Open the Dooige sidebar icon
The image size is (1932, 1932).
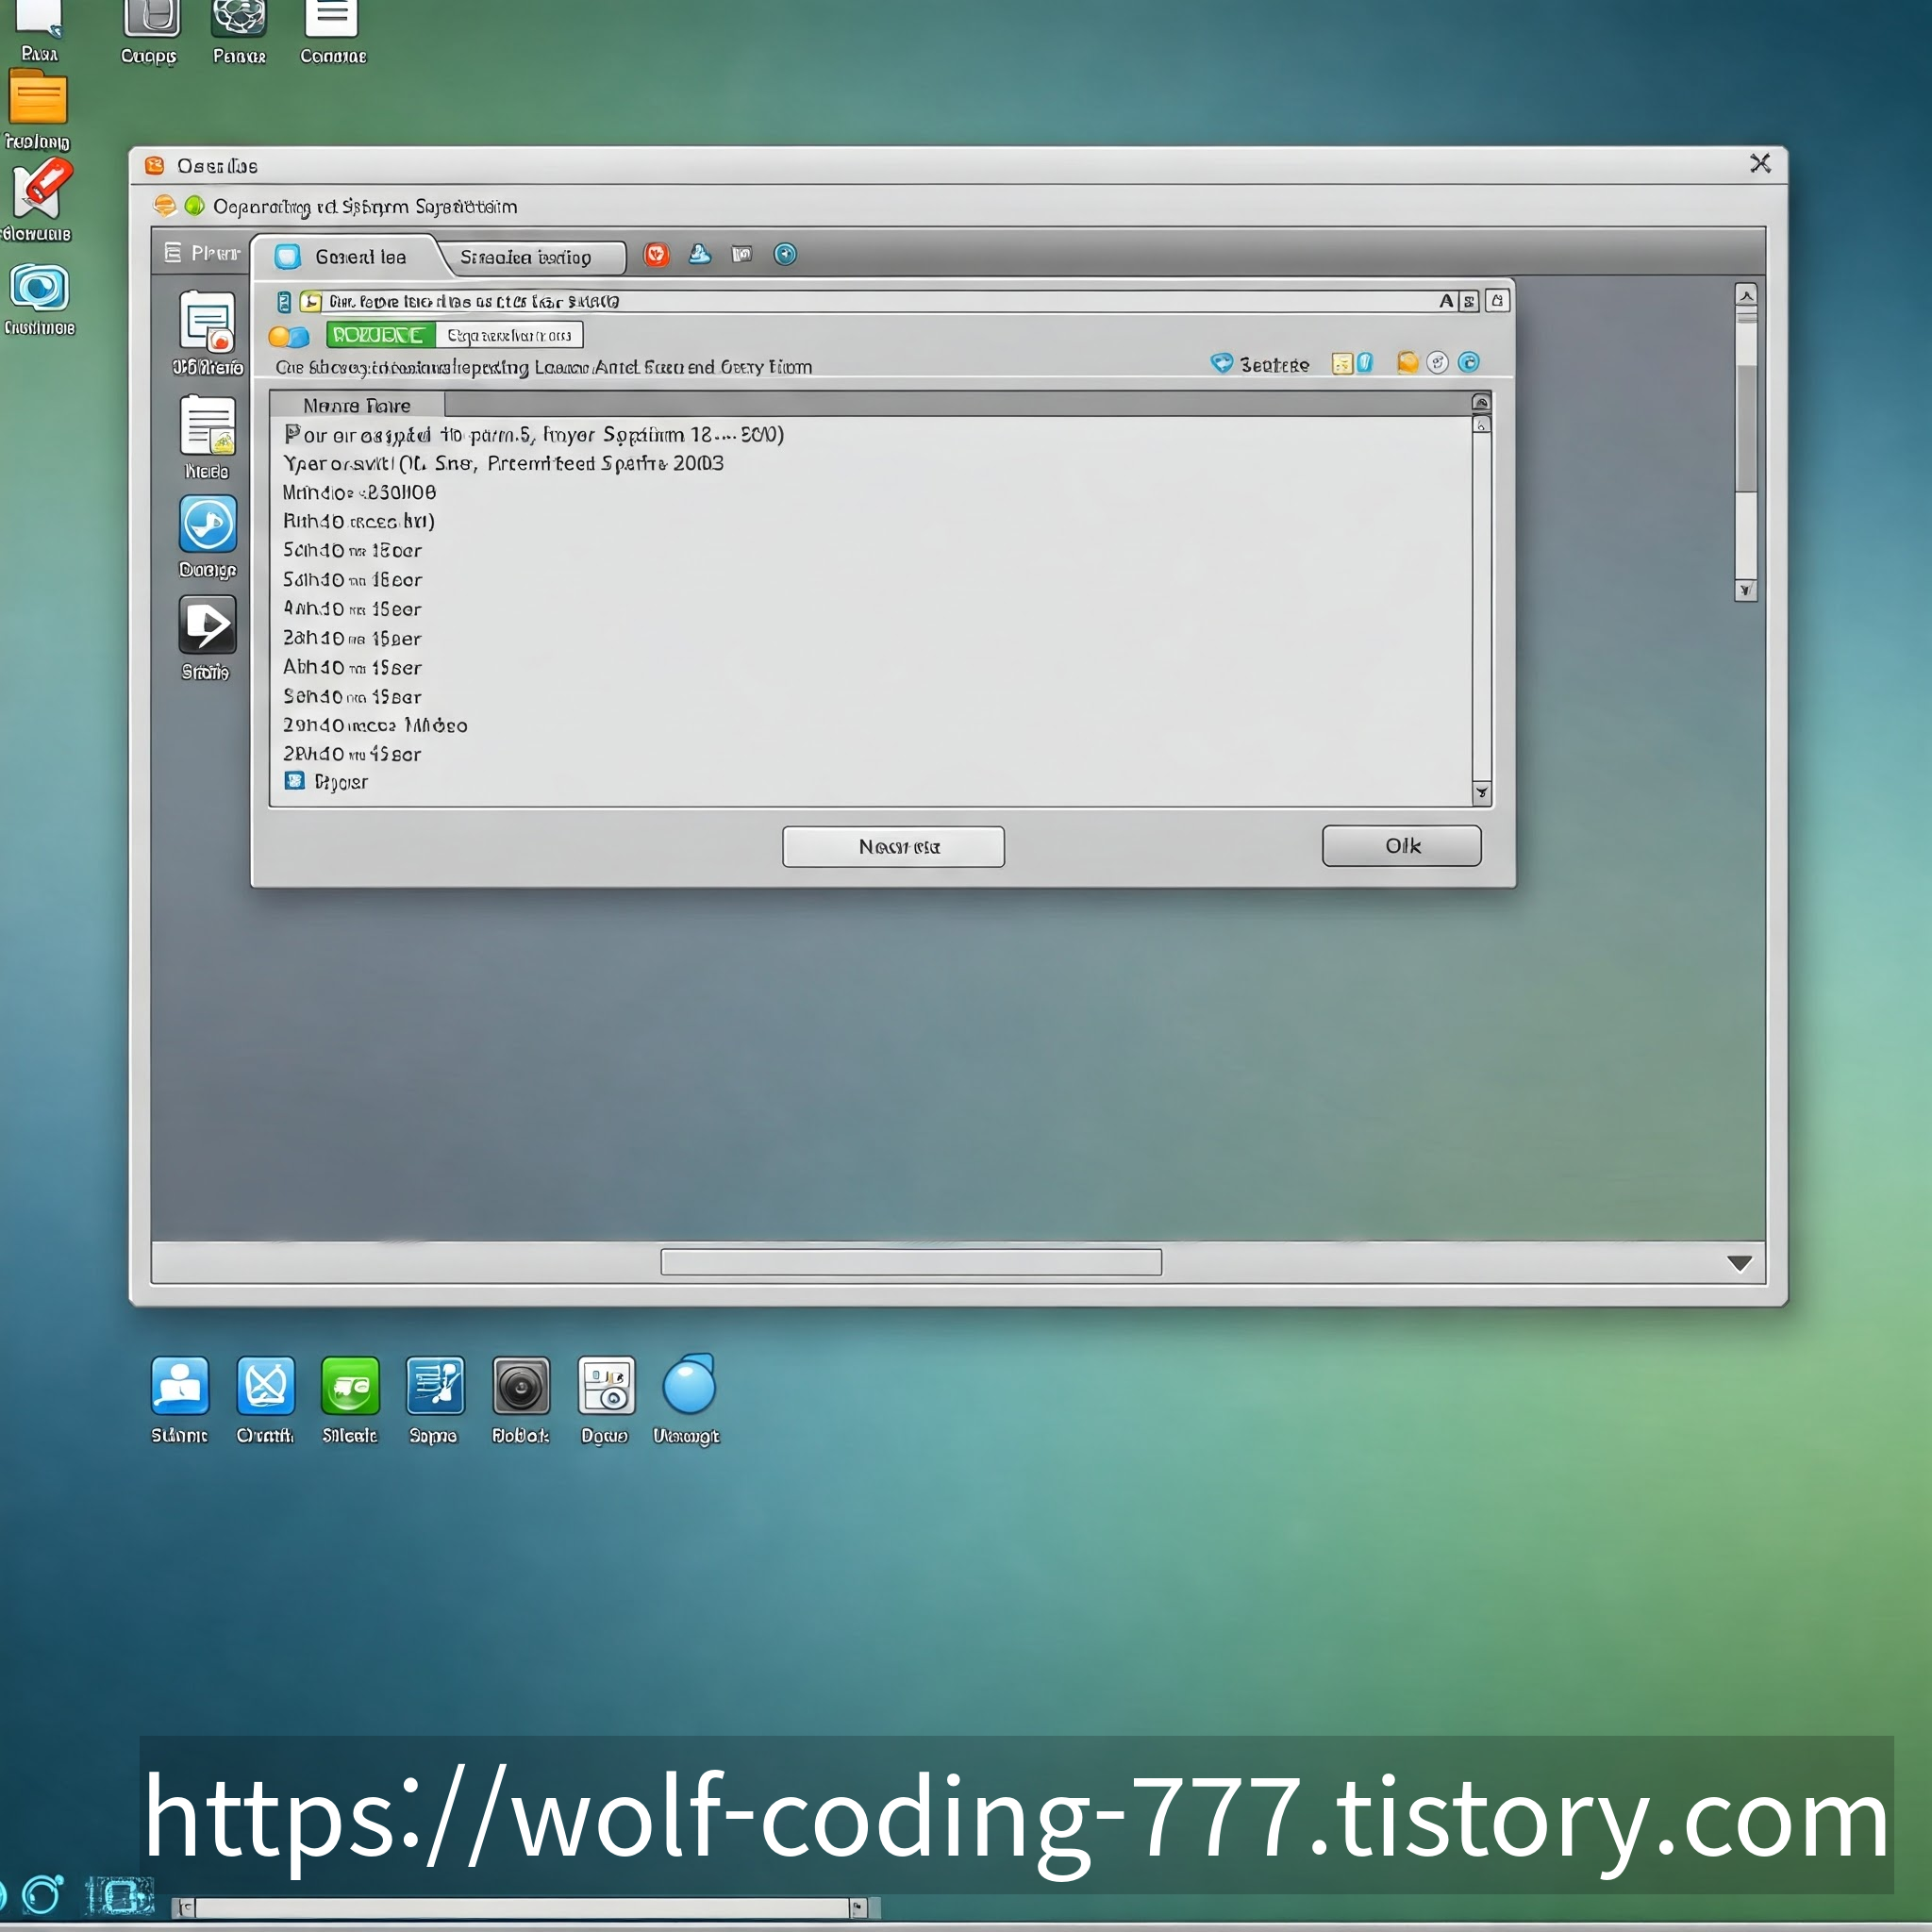tap(208, 524)
